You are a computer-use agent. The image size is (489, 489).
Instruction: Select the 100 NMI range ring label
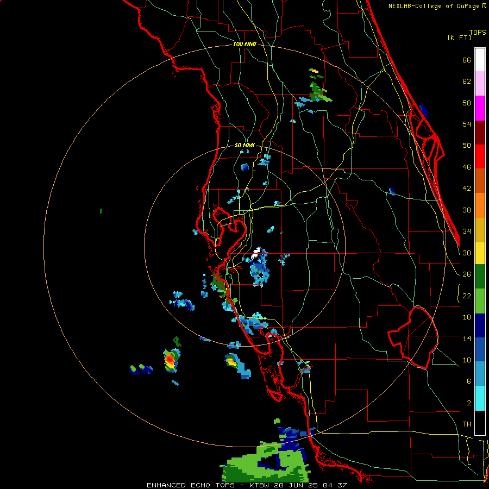point(244,44)
